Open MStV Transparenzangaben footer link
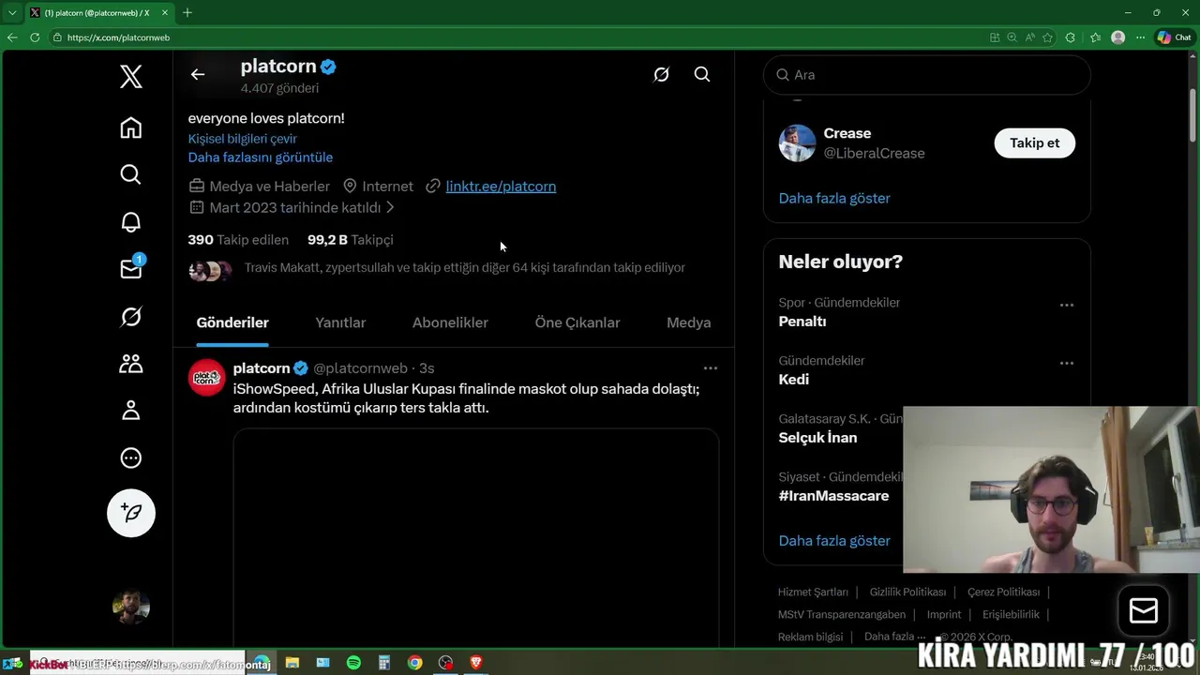Viewport: 1200px width, 675px height. coord(842,615)
